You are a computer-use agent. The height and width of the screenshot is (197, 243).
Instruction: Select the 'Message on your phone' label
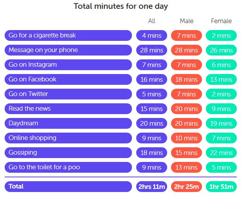68,50
